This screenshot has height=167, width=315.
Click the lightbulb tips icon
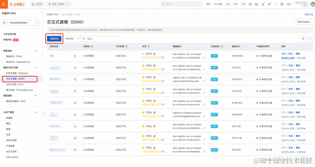click(x=275, y=4)
